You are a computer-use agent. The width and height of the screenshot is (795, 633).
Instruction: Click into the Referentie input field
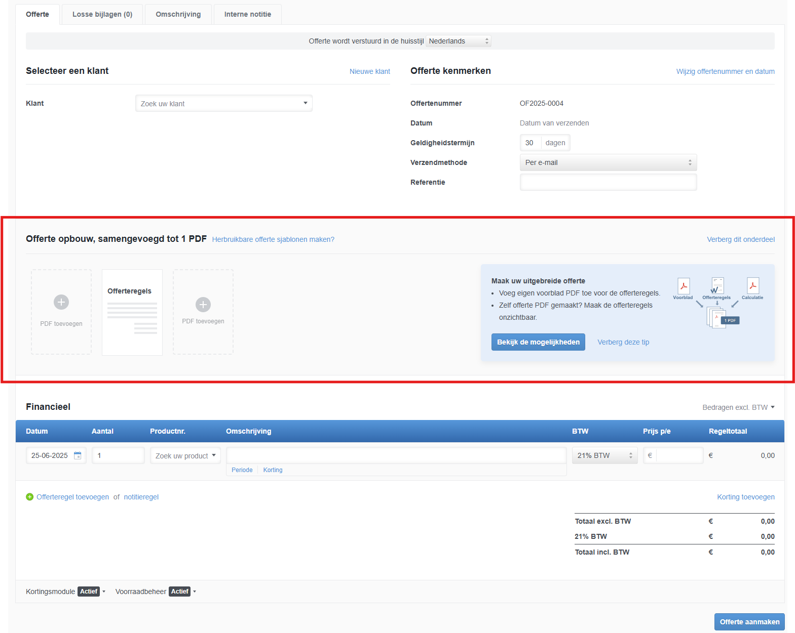[x=608, y=182]
